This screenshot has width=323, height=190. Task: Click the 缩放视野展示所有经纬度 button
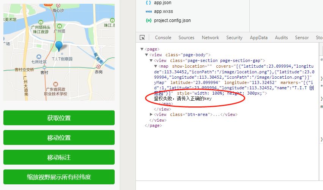(x=59, y=177)
